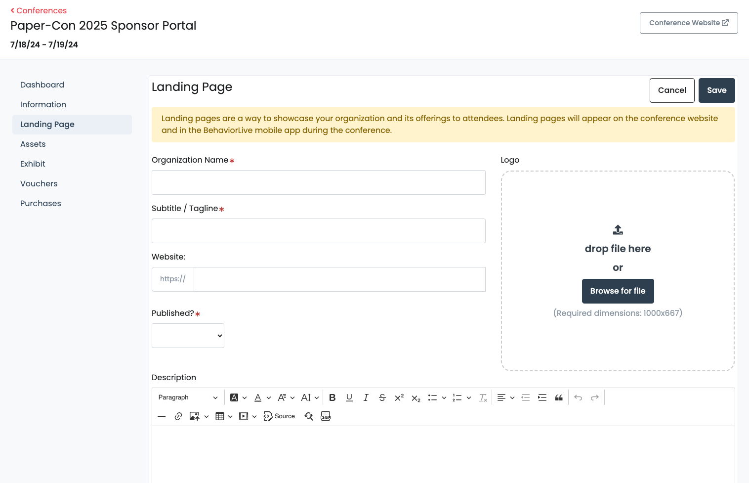Open the Paragraph style dropdown
Screen dimensions: 749x483
188,397
